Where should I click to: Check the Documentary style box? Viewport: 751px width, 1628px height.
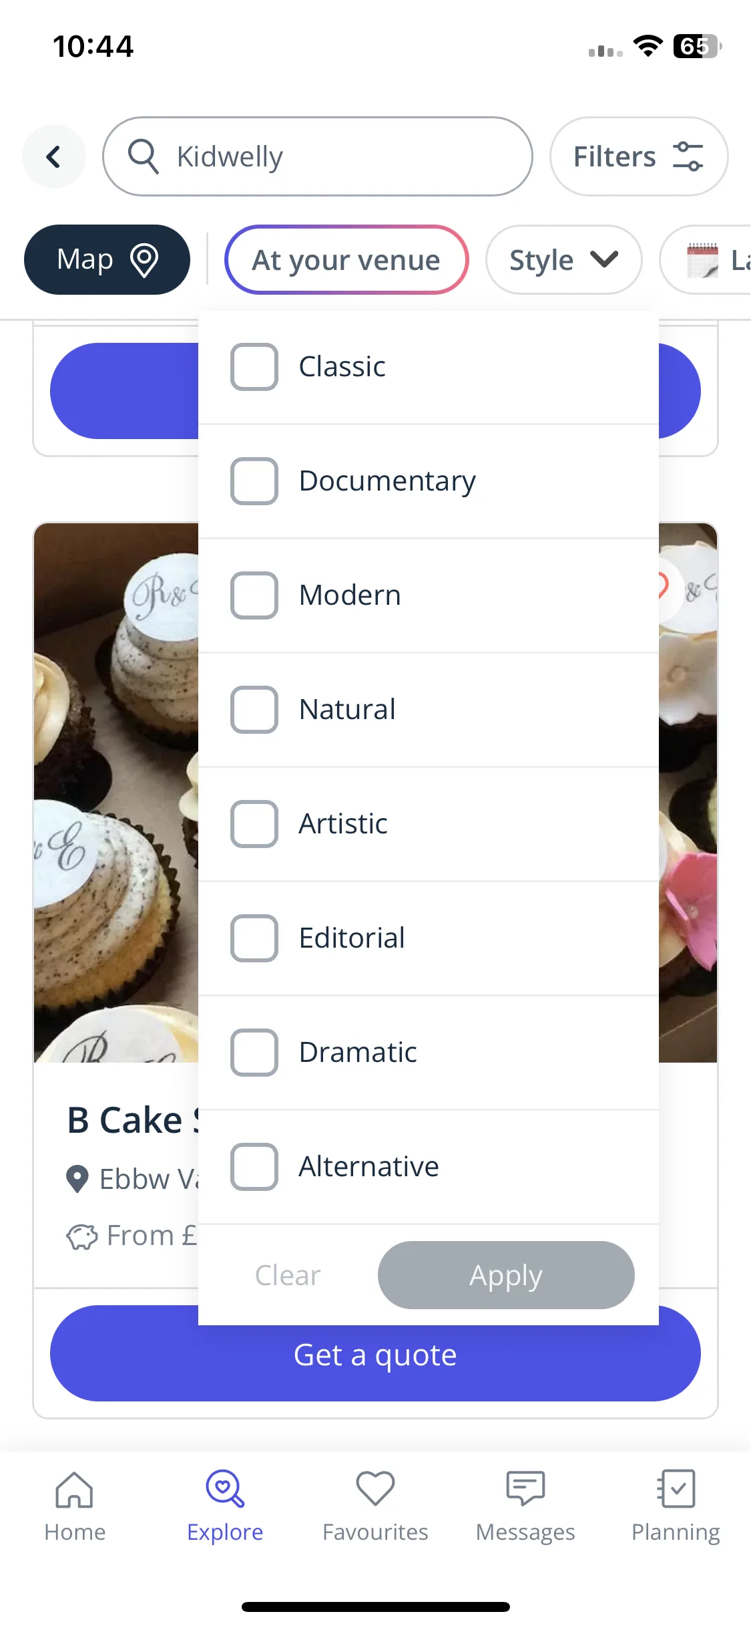click(x=254, y=481)
